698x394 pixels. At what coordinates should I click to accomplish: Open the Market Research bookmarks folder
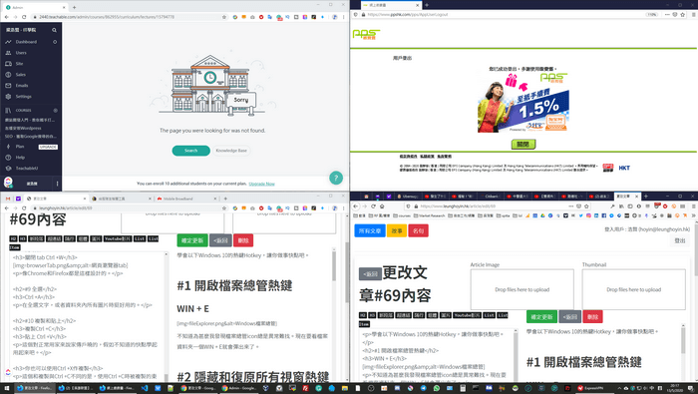coord(429,215)
